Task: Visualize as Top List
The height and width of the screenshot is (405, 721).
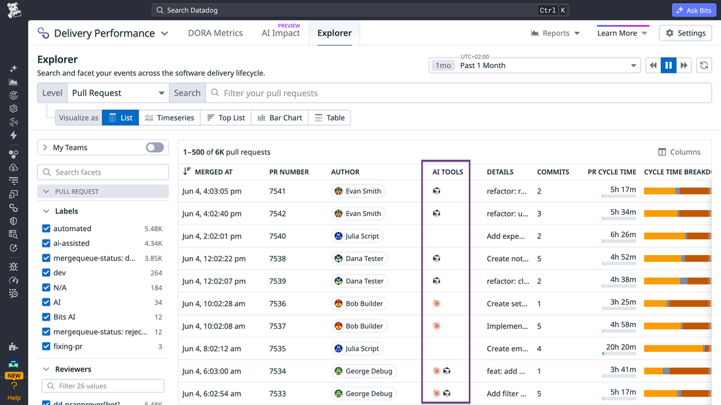Action: [226, 118]
